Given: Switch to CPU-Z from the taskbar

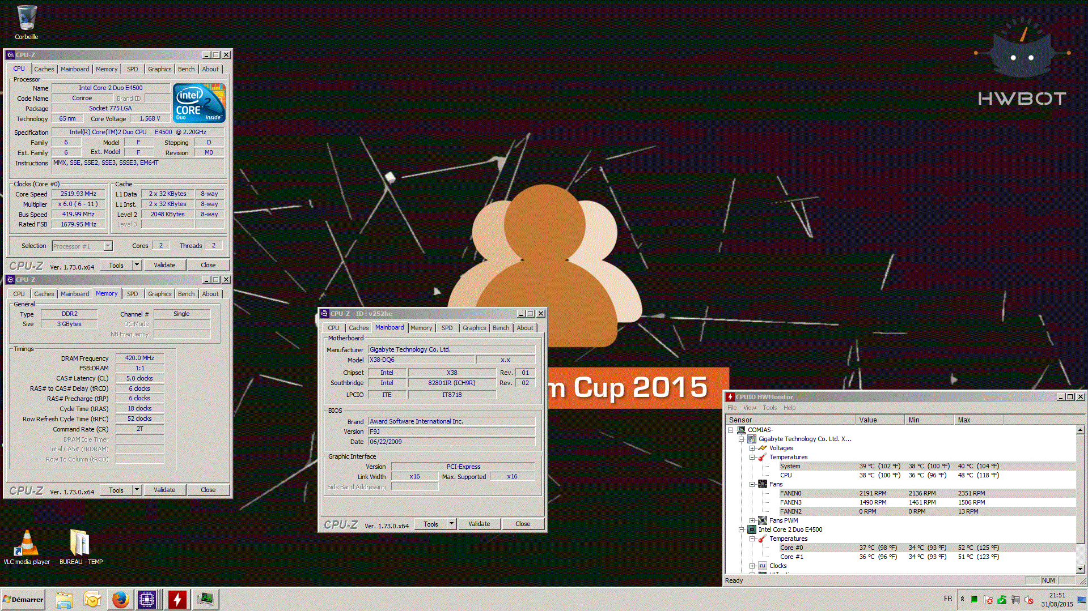Looking at the screenshot, I should [x=147, y=599].
